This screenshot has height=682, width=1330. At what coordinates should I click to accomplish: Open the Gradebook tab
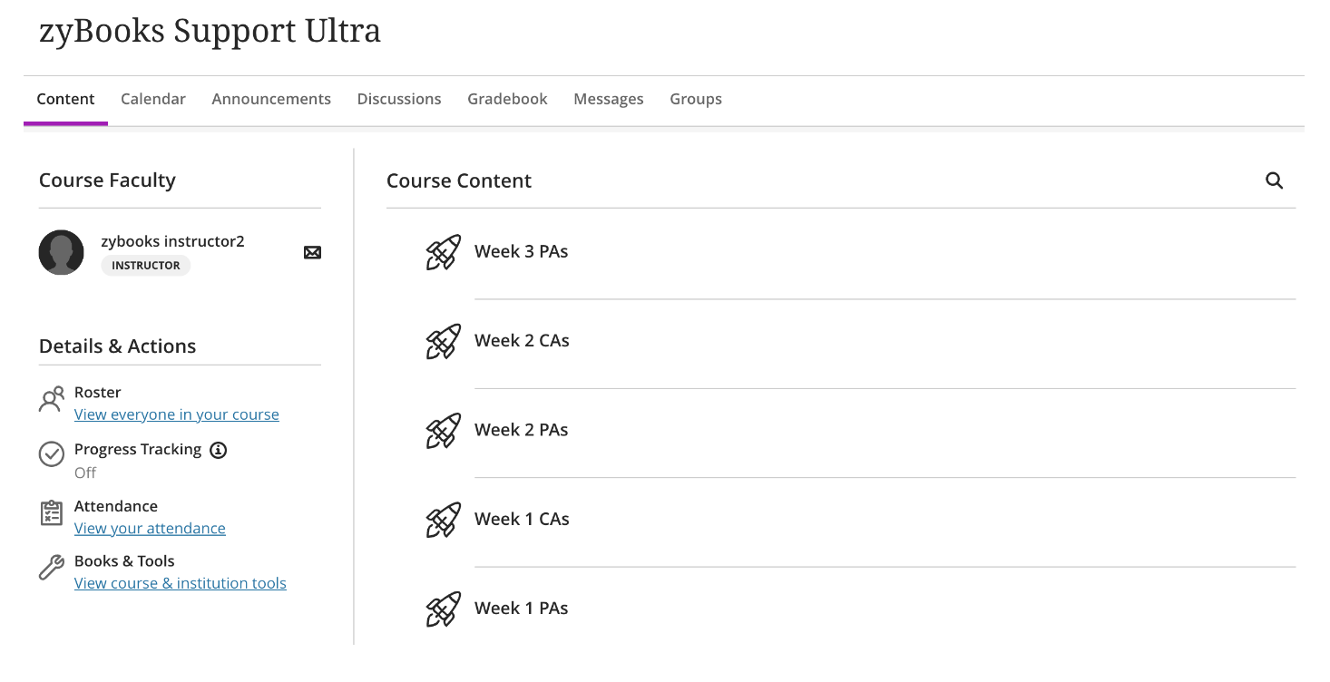(507, 99)
